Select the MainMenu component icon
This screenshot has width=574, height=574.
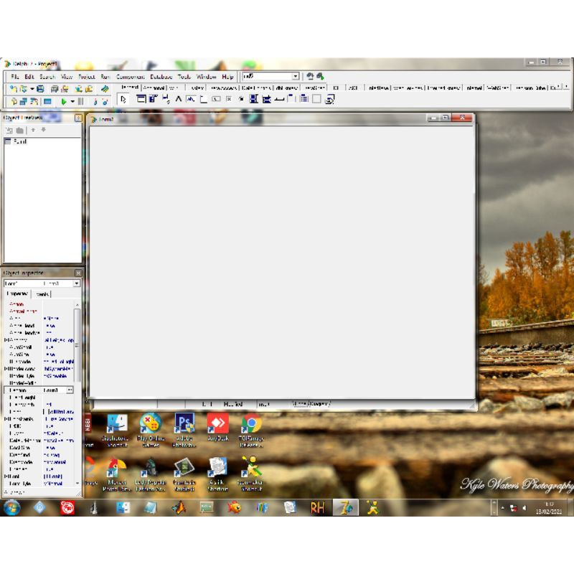pyautogui.click(x=154, y=100)
